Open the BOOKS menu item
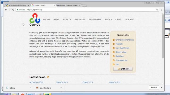This screenshot has height=95, width=170. tap(108, 19)
